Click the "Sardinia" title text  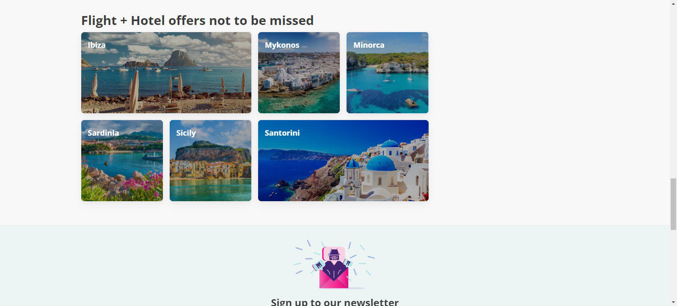point(103,133)
